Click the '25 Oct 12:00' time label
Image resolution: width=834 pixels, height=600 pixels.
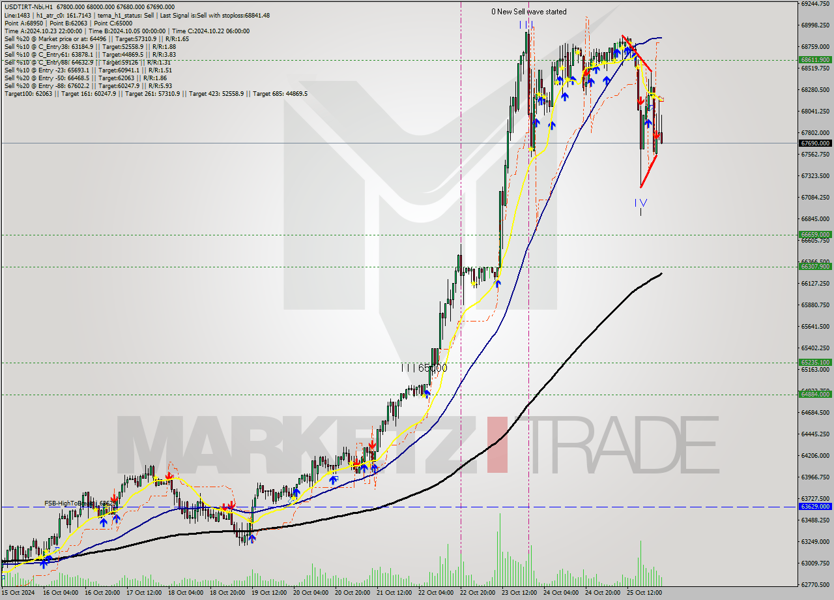point(644,593)
